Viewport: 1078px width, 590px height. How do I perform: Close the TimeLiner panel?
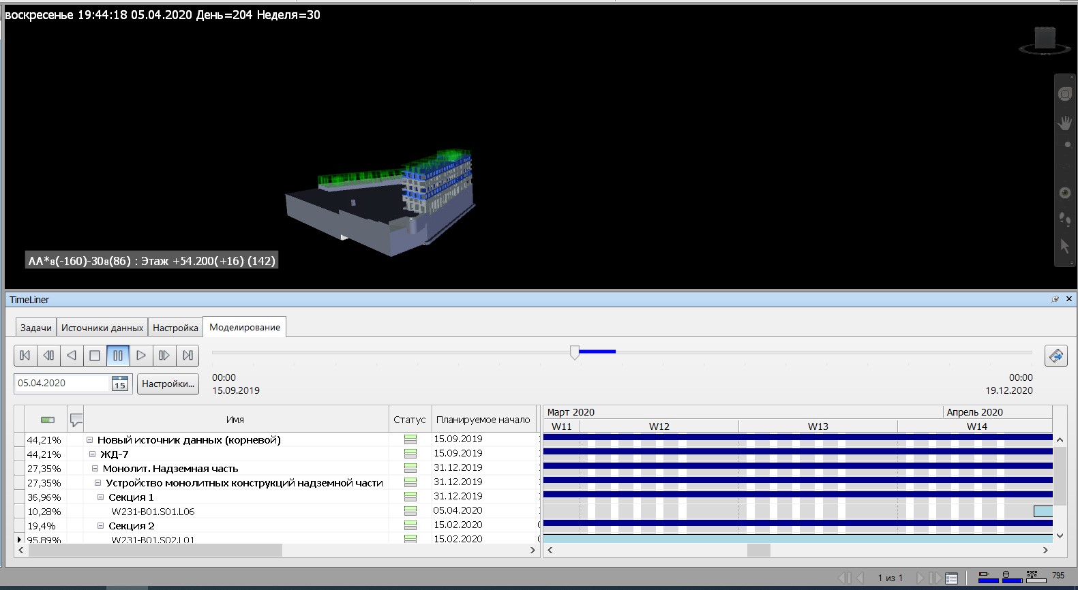click(1069, 299)
